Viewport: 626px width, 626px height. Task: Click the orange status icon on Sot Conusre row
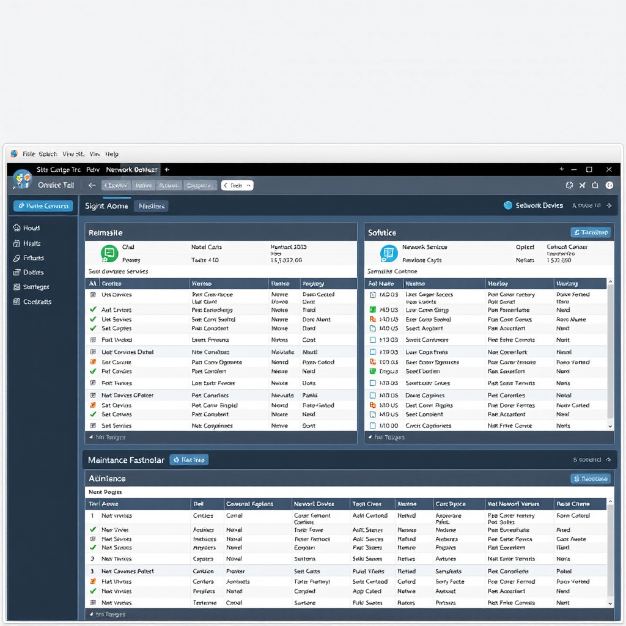(x=93, y=362)
